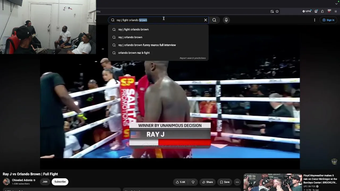Pick suggestion "orlando brown raz b fight"
The image size is (340, 191).
[x=158, y=53]
